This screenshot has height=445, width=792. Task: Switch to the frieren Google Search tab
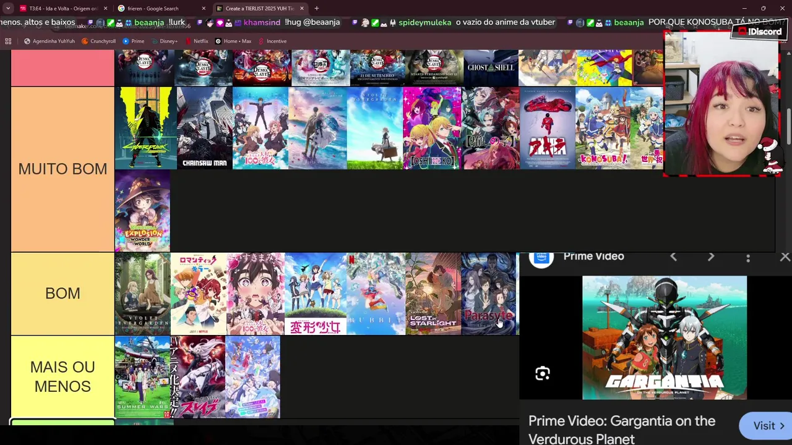(160, 8)
